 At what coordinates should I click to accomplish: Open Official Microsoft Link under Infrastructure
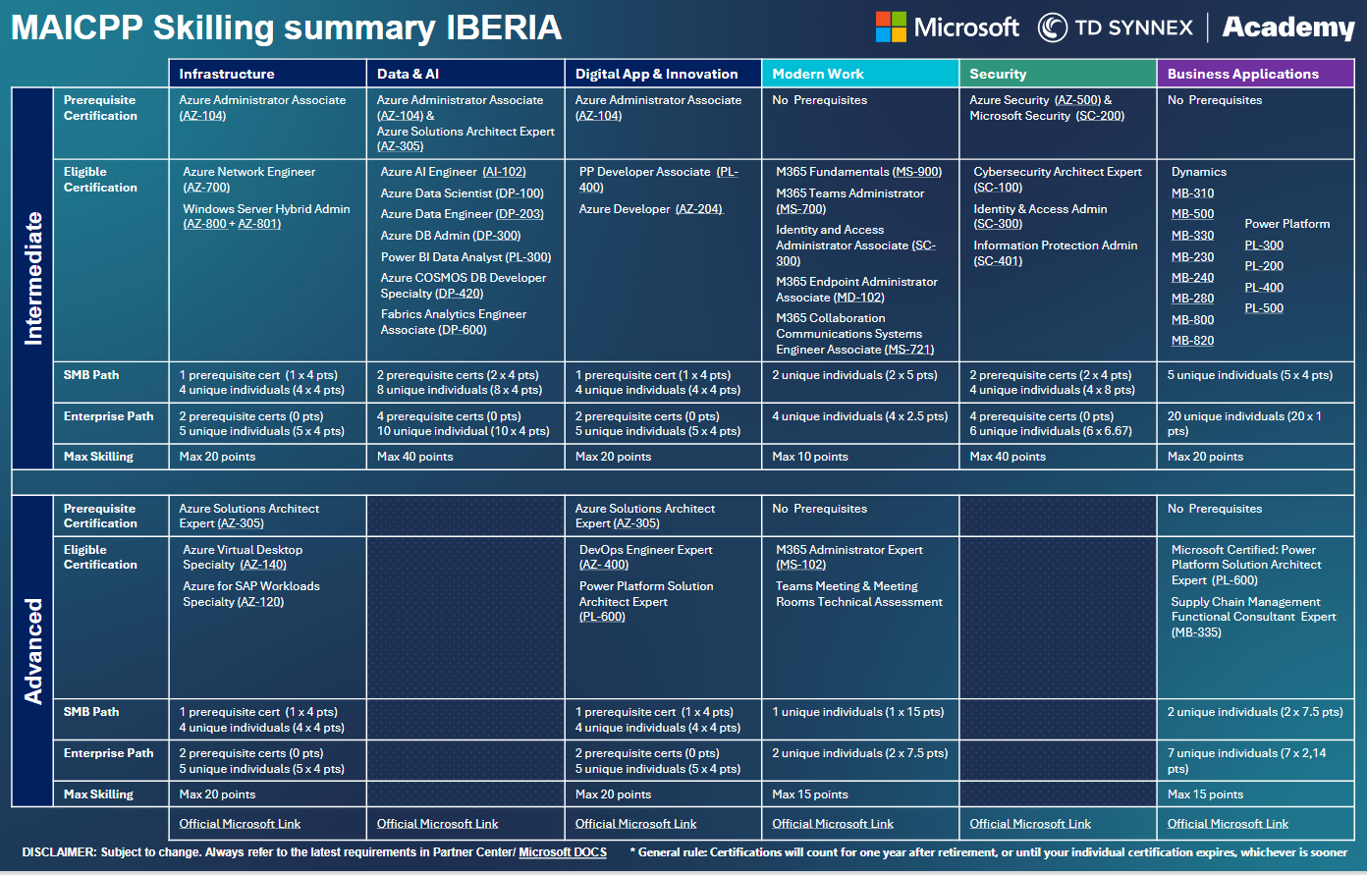240,824
